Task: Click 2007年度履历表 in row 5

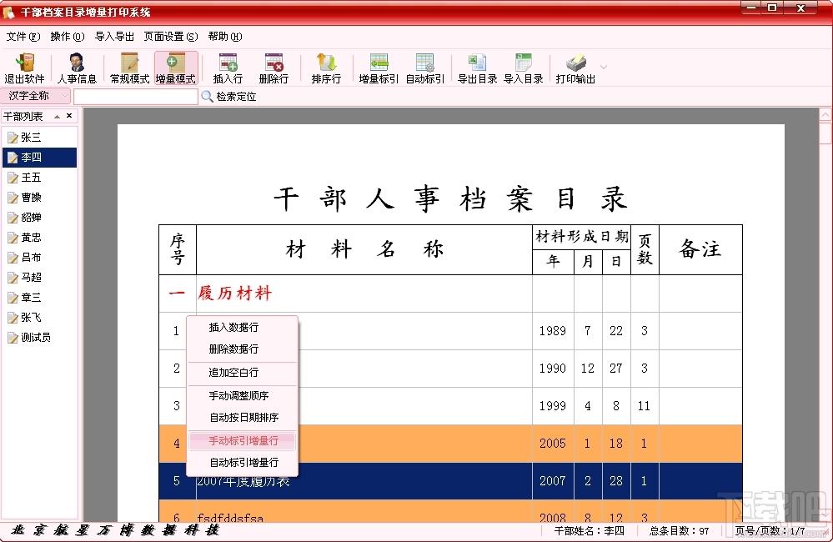Action: 243,481
